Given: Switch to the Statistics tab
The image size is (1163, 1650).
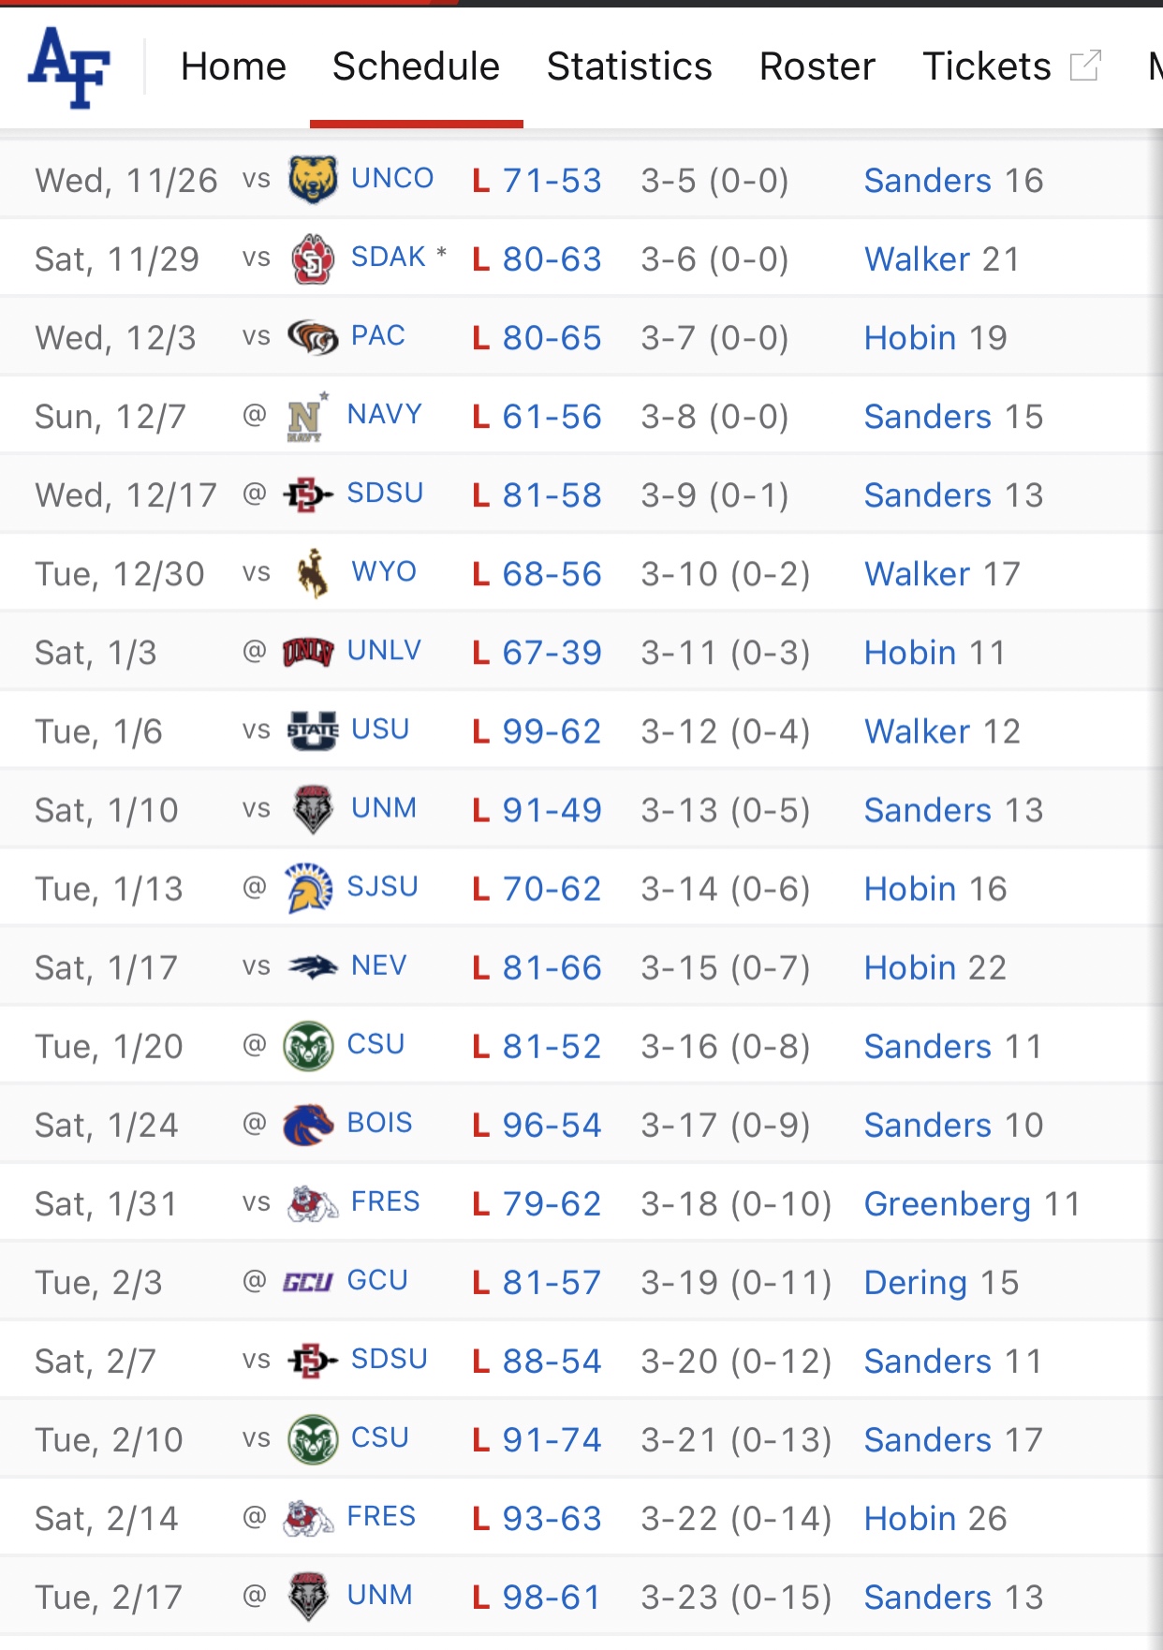Looking at the screenshot, I should [x=629, y=66].
